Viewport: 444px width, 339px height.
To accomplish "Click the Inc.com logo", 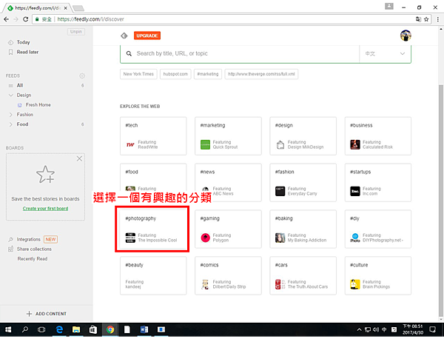I will coord(355,191).
